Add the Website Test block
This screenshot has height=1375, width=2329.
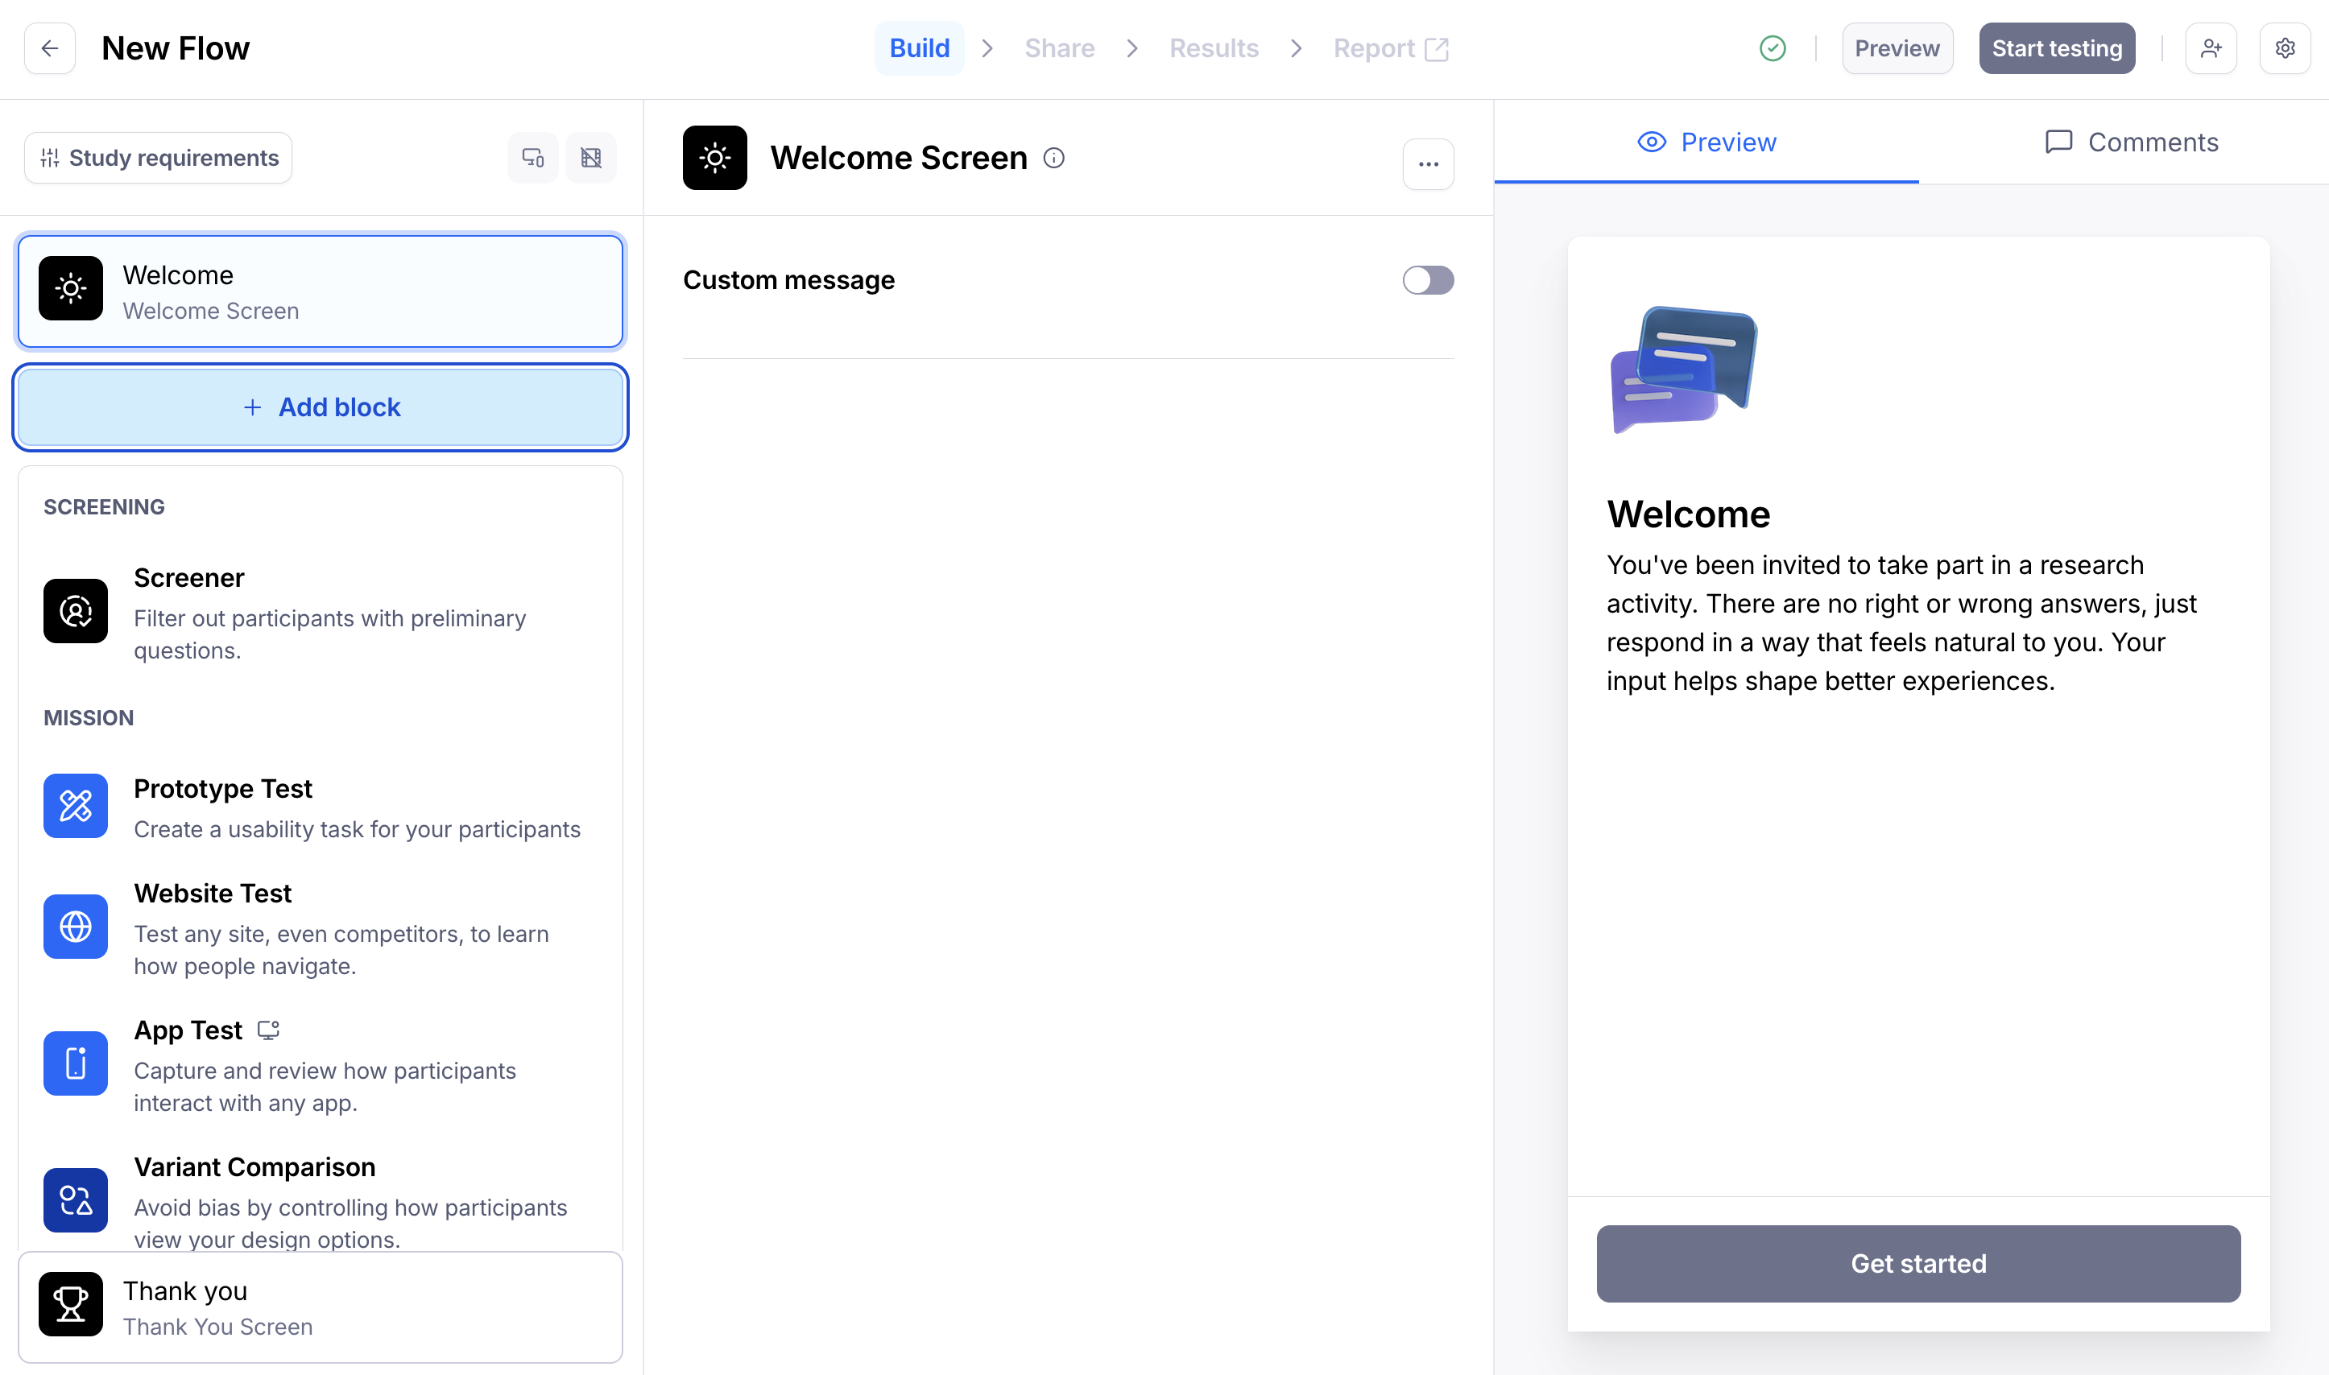(320, 927)
